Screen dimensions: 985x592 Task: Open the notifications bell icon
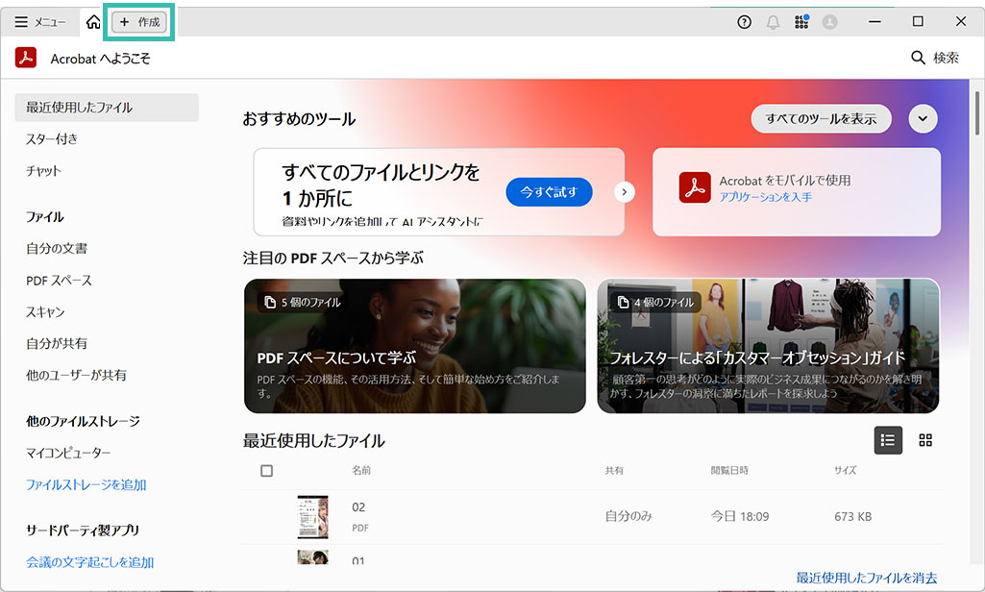coord(773,22)
